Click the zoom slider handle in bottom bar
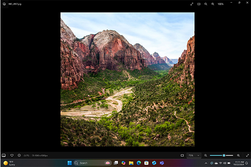The height and width of the screenshot is (167, 251). pyautogui.click(x=224, y=155)
